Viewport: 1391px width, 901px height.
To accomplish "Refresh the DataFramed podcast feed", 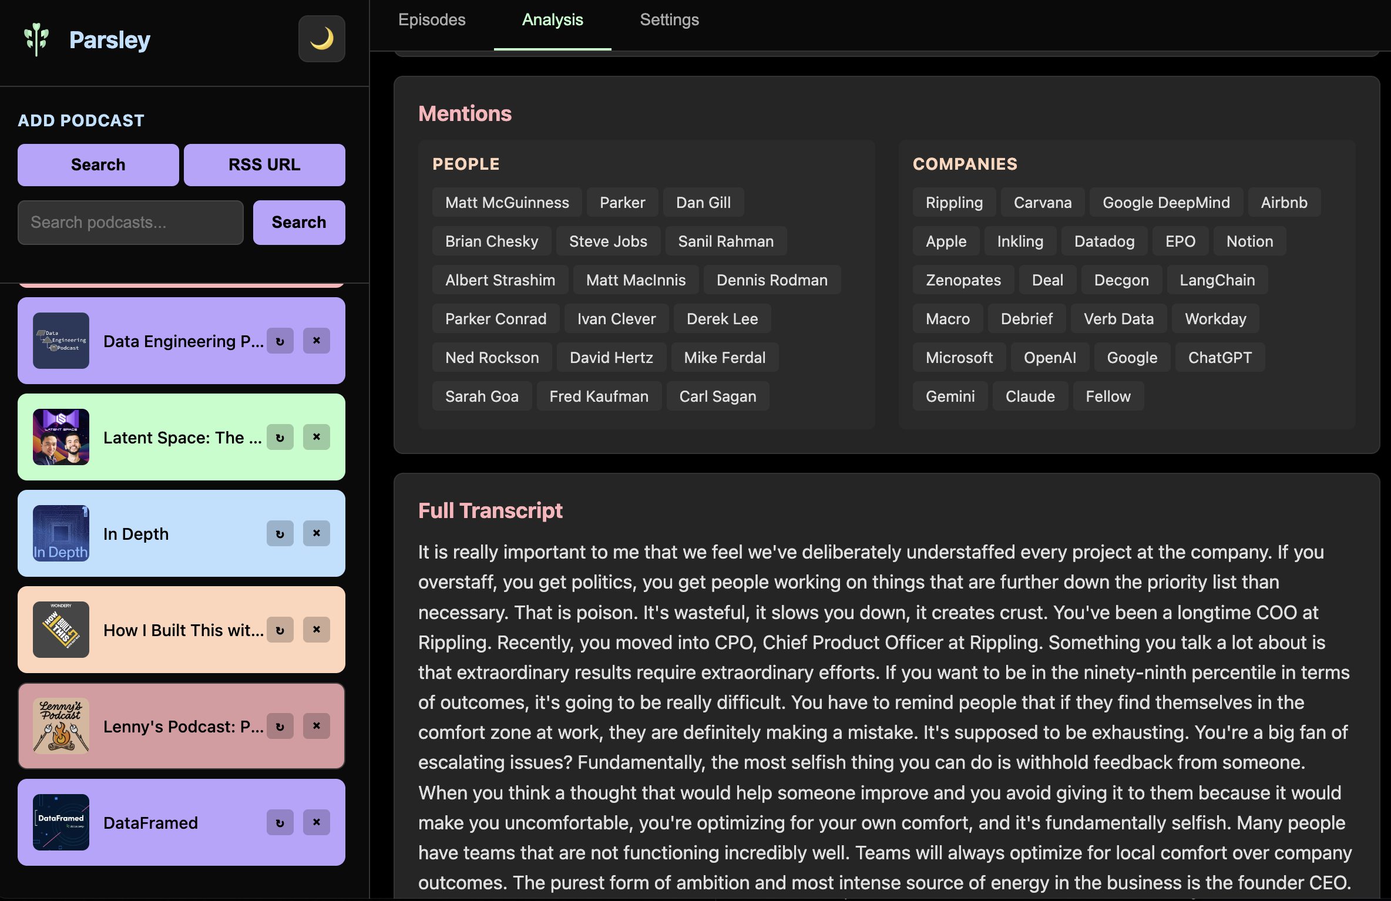I will (280, 822).
